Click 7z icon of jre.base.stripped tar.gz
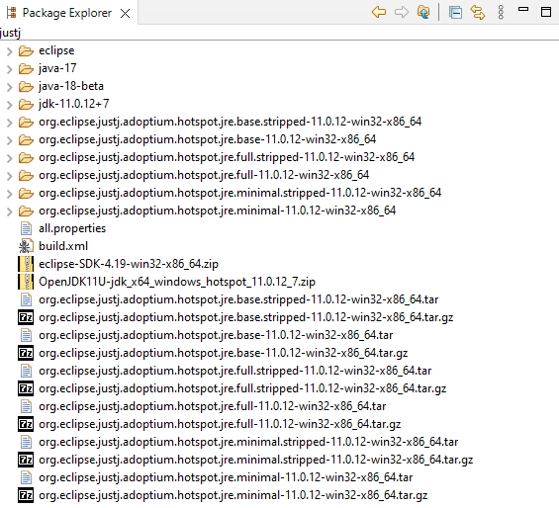 point(26,317)
